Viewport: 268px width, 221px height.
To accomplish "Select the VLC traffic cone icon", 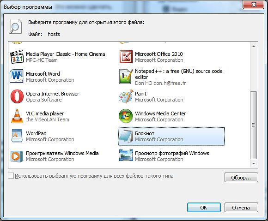I will pyautogui.click(x=17, y=116).
